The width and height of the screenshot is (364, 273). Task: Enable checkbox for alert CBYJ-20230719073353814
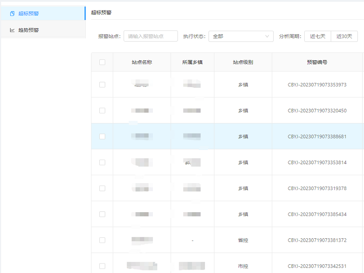tap(102, 162)
